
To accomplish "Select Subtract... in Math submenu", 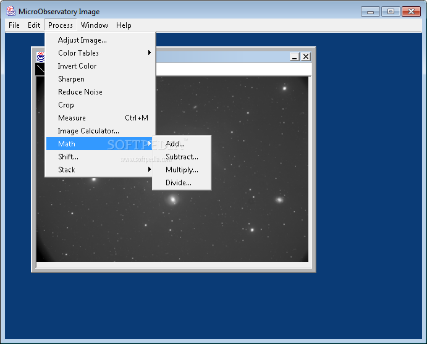I will [182, 157].
